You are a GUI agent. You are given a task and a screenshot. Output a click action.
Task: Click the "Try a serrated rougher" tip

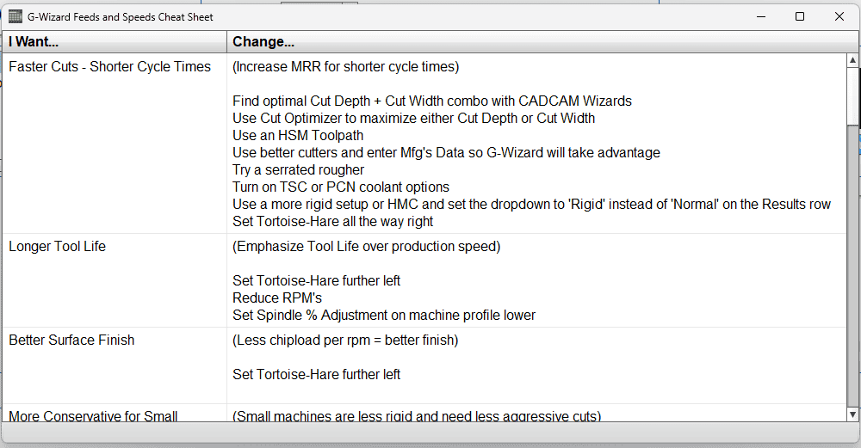coord(298,170)
